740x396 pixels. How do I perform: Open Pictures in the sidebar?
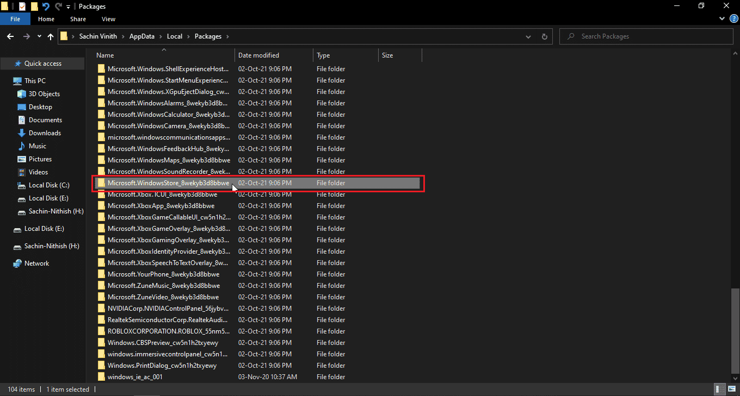pyautogui.click(x=40, y=159)
